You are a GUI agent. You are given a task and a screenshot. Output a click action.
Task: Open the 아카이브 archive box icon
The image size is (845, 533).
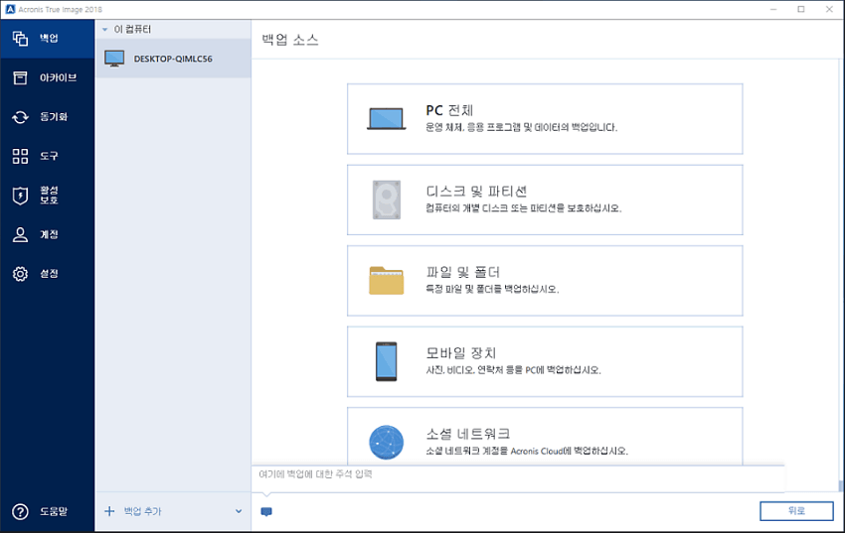[x=20, y=78]
